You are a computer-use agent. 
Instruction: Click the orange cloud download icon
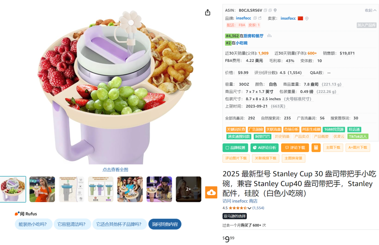click(211, 192)
